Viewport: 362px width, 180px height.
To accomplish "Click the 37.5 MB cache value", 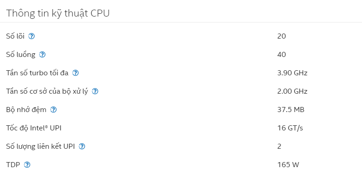I will [291, 110].
